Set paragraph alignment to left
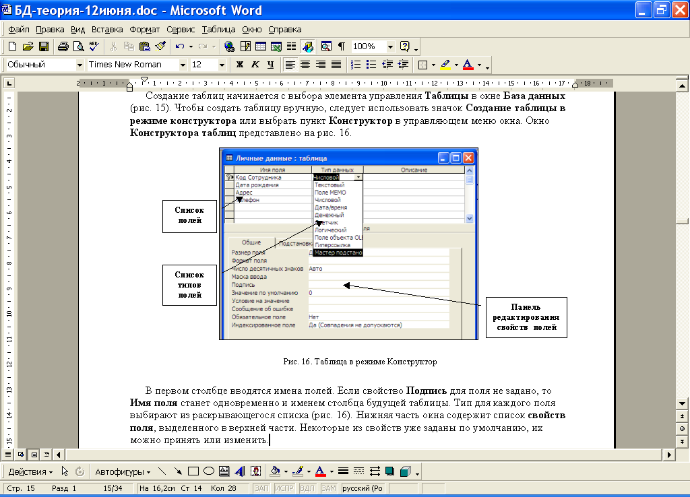The height and width of the screenshot is (497, 690). [x=290, y=65]
